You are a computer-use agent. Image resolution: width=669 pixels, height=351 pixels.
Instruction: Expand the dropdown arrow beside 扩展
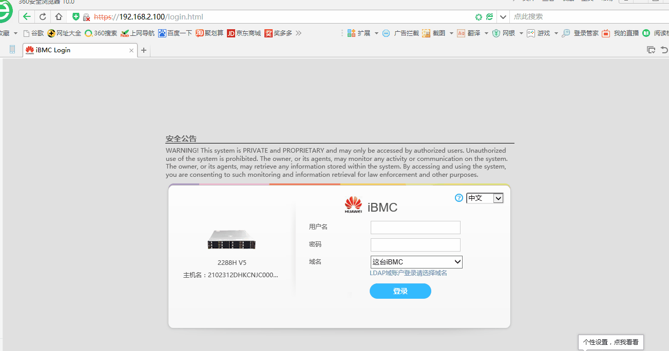[376, 33]
